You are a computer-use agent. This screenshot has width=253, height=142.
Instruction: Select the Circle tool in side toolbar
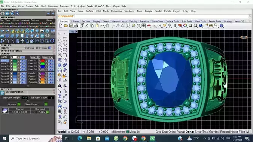pyautogui.click(x=60, y=44)
